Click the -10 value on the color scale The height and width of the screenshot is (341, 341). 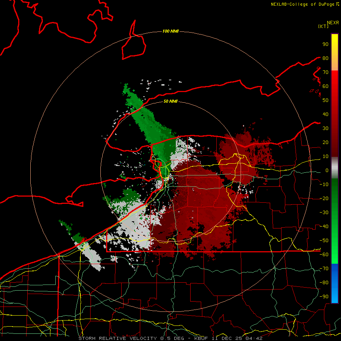tap(324, 185)
